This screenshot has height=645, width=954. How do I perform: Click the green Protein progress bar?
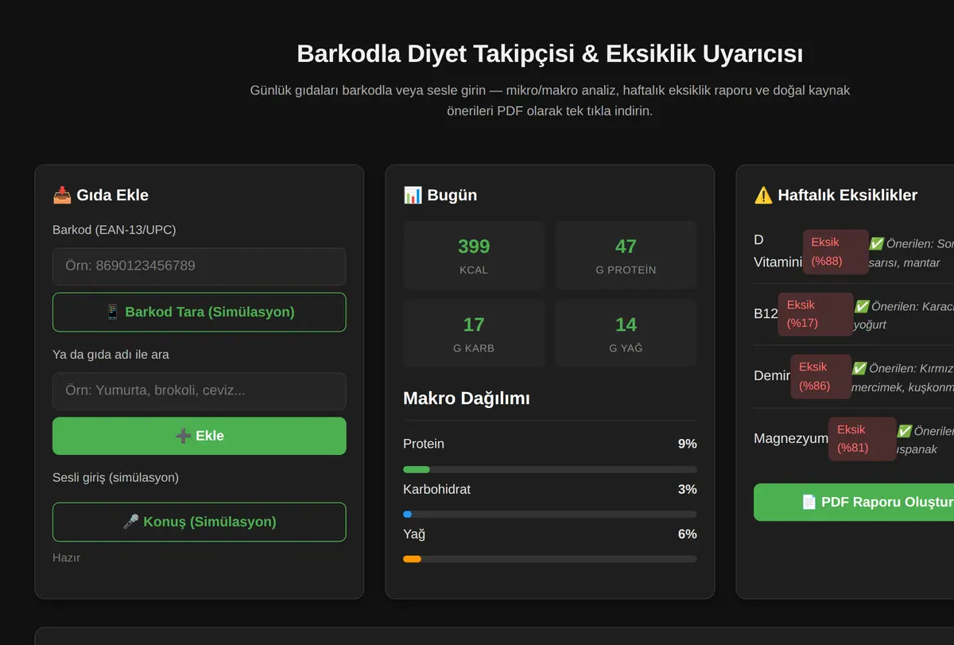click(417, 469)
